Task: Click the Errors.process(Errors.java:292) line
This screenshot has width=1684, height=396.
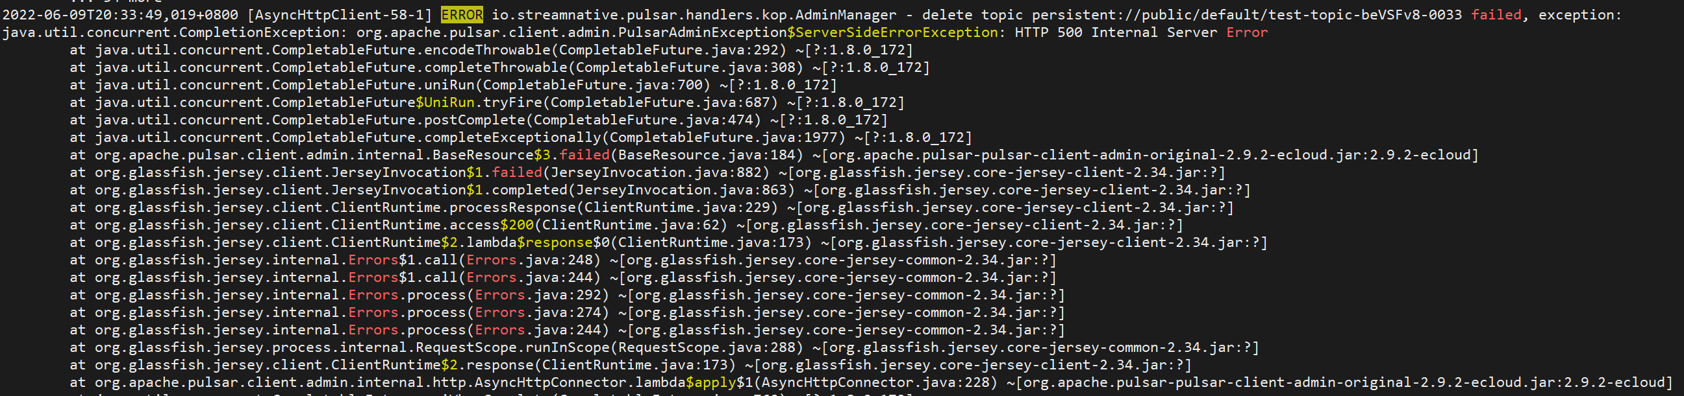Action: tap(568, 296)
